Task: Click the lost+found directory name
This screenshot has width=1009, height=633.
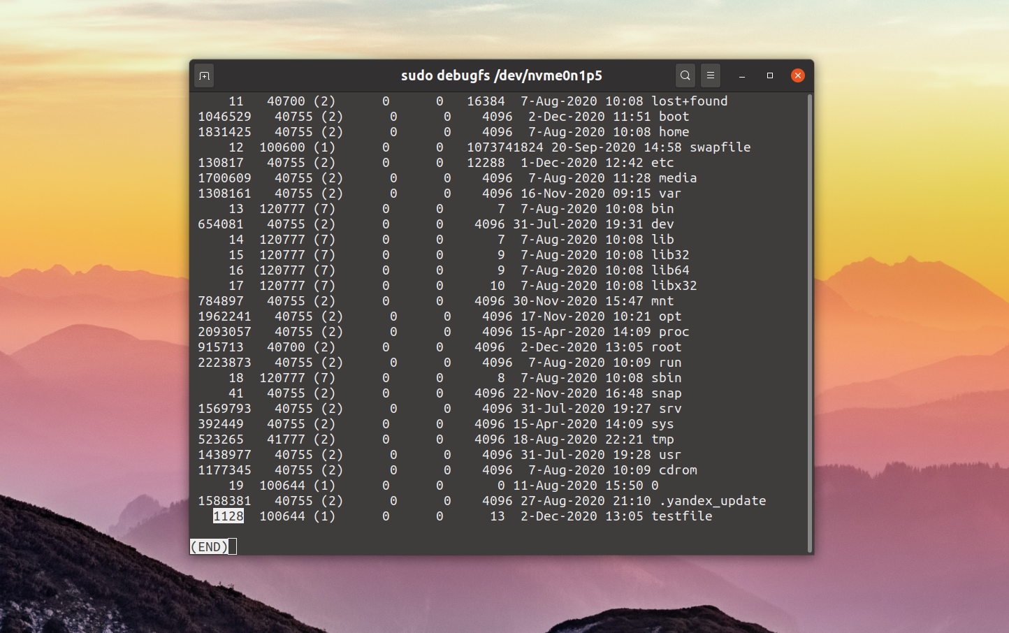Action: click(x=689, y=101)
